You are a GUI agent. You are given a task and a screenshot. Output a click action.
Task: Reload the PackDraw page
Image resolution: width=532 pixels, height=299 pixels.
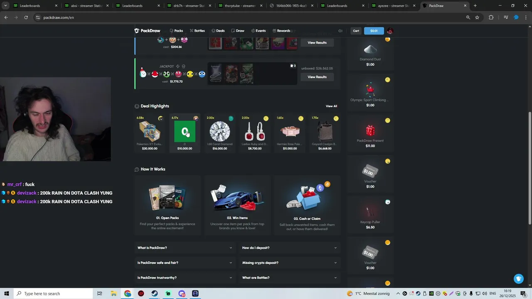pyautogui.click(x=26, y=17)
